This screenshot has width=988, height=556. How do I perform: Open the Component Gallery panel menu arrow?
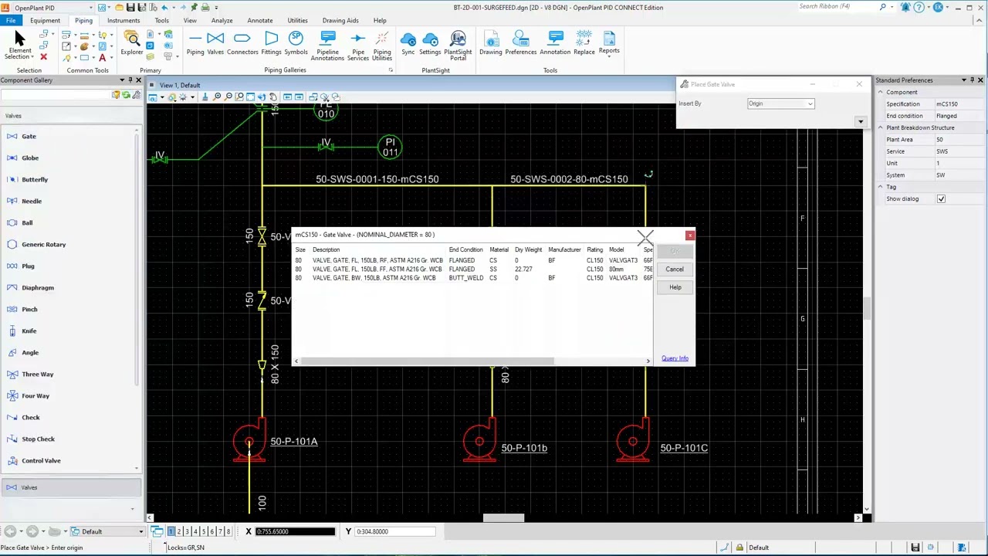coord(121,80)
